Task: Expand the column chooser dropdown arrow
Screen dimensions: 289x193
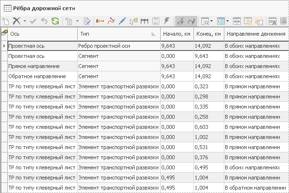Action: 228,21
